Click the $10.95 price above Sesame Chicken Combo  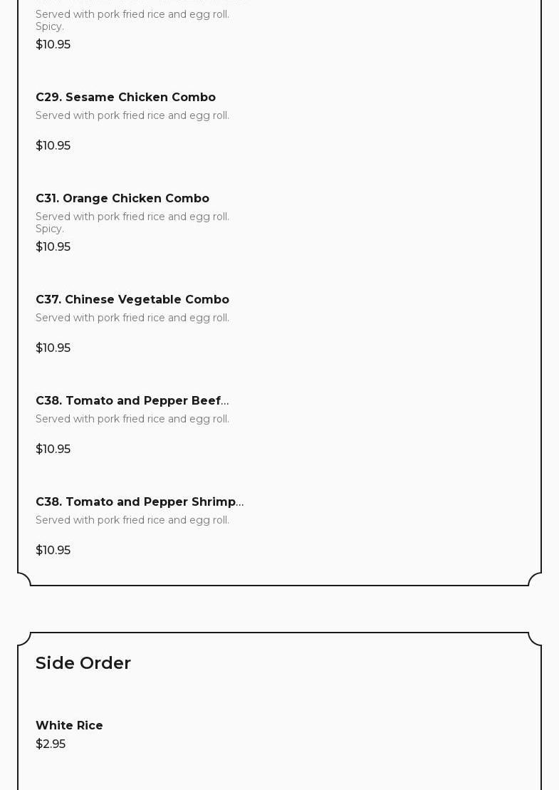click(53, 44)
